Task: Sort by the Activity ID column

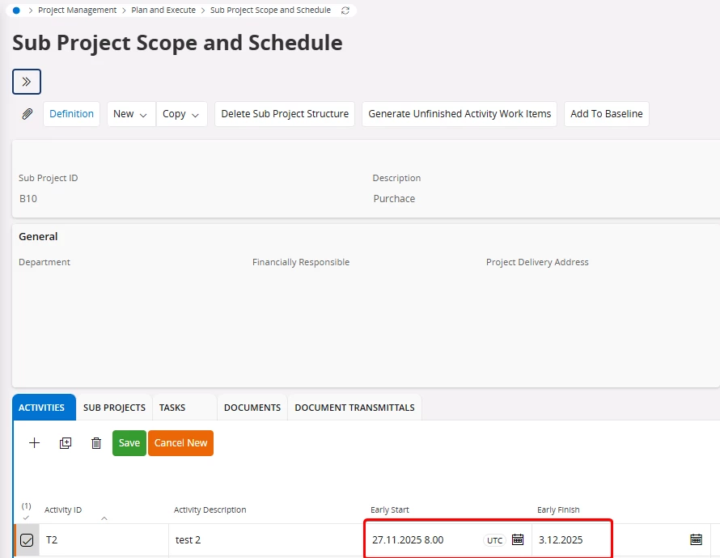Action: click(63, 510)
